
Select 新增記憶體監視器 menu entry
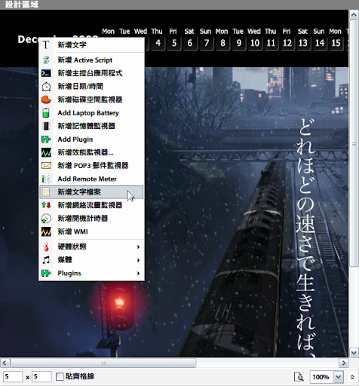click(91, 126)
